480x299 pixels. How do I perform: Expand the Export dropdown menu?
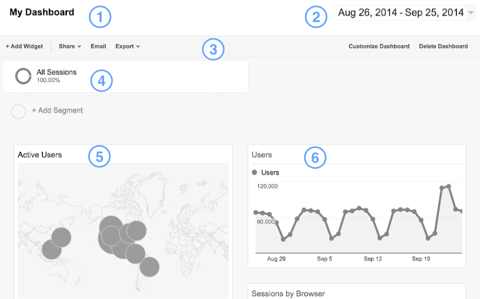coord(127,47)
